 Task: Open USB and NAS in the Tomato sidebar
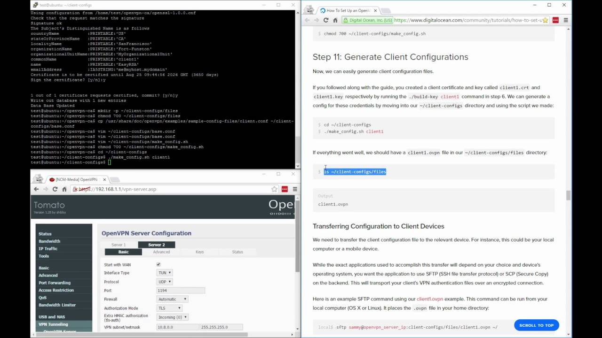click(x=52, y=317)
